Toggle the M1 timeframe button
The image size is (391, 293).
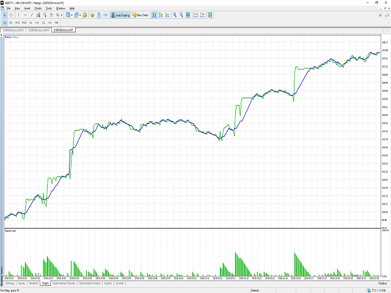(4, 22)
